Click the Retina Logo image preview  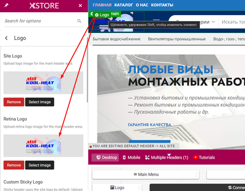[x=43, y=146]
